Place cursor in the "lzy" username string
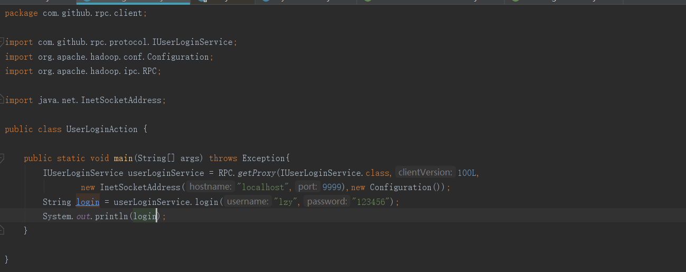 [286, 202]
